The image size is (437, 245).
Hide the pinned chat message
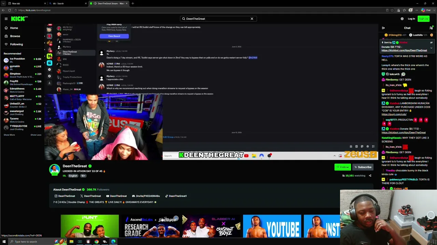[x=431, y=43]
